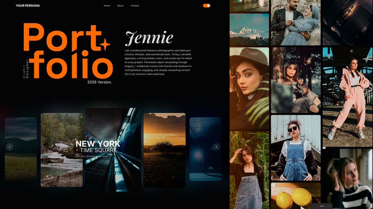Image resolution: width=373 pixels, height=209 pixels.
Task: Click the Contact navigation link
Action: [135, 6]
